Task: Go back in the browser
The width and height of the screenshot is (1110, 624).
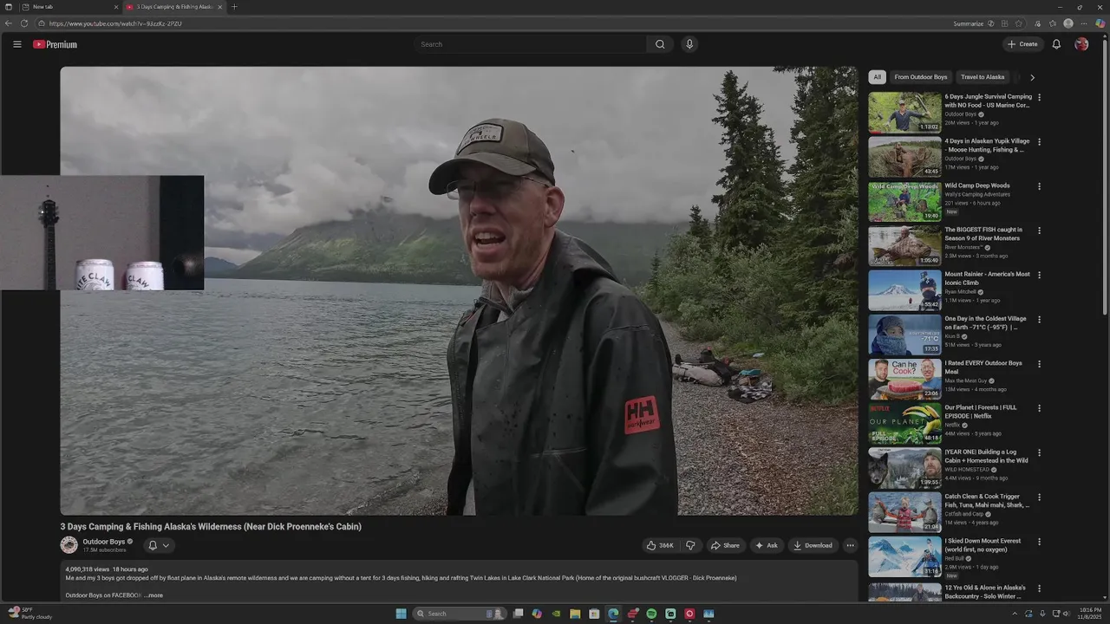Action: click(x=9, y=23)
